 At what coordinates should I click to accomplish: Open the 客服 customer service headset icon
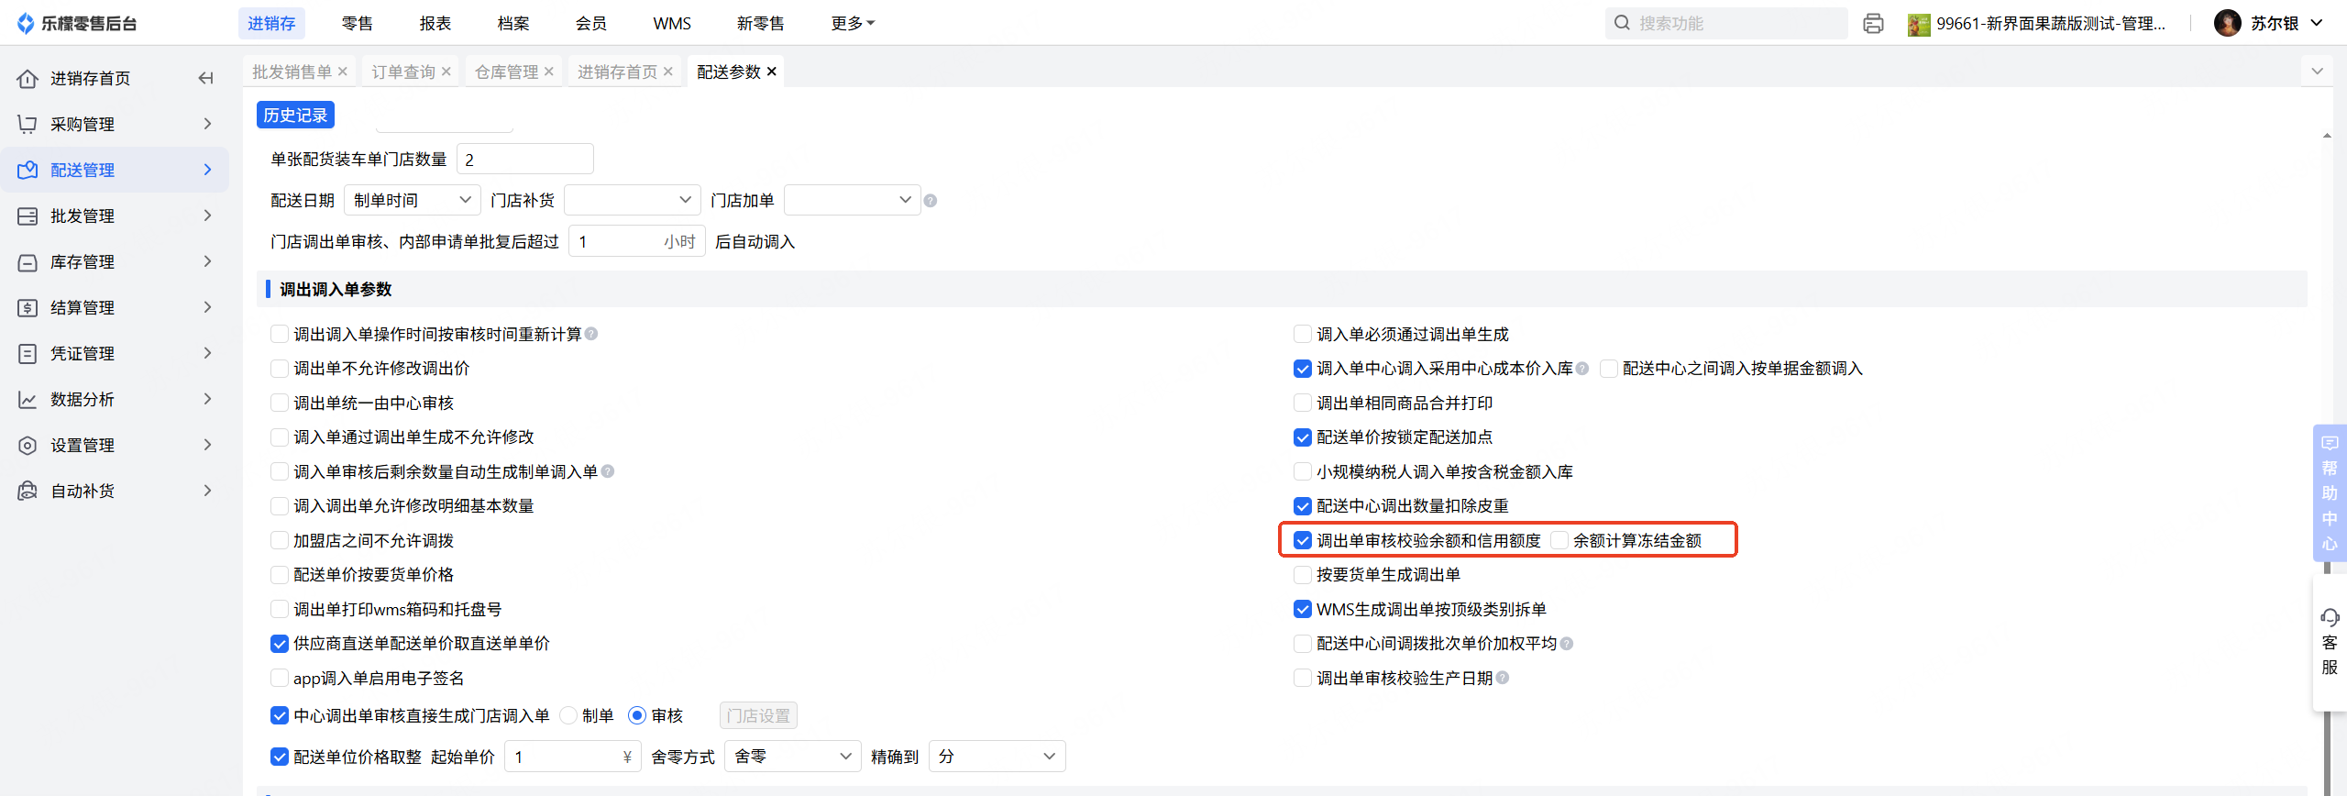(2330, 617)
